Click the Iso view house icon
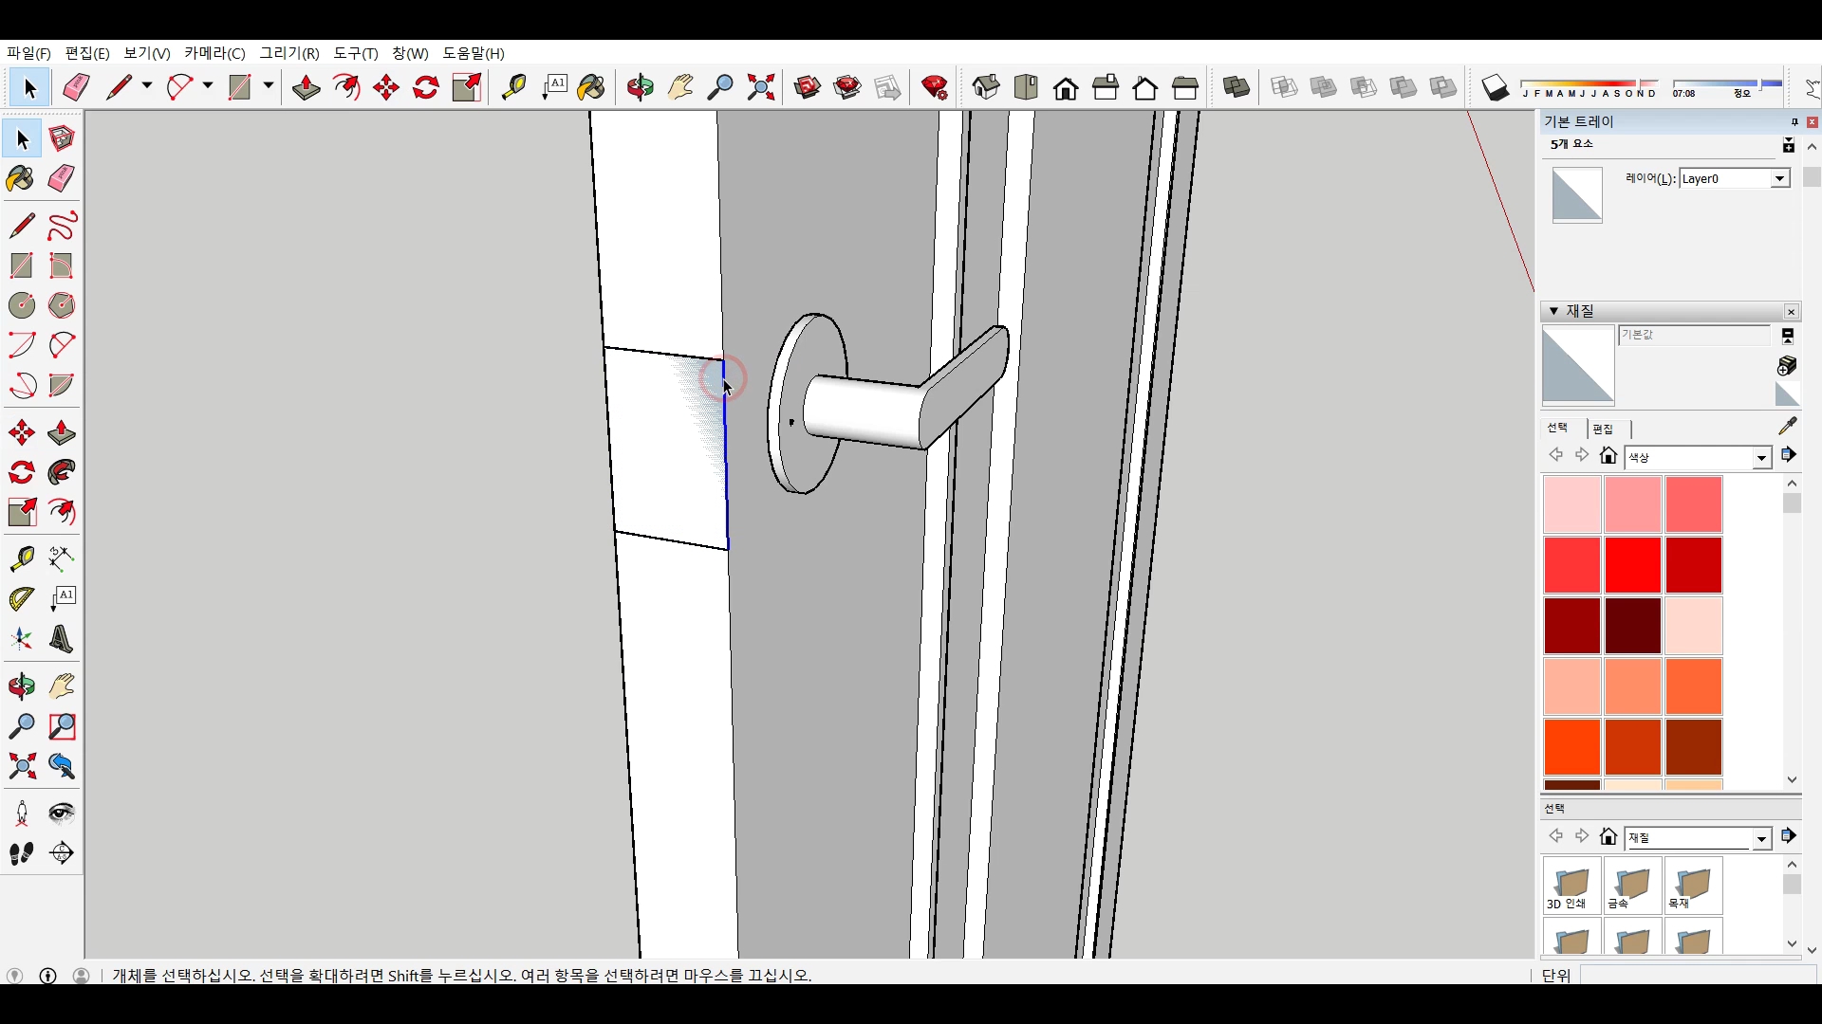 (986, 88)
